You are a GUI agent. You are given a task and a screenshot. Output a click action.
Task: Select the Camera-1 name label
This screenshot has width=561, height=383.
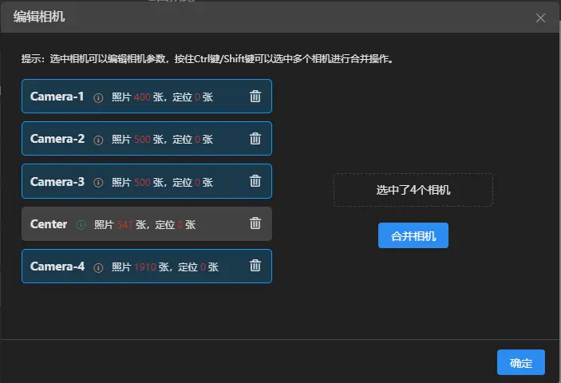57,97
